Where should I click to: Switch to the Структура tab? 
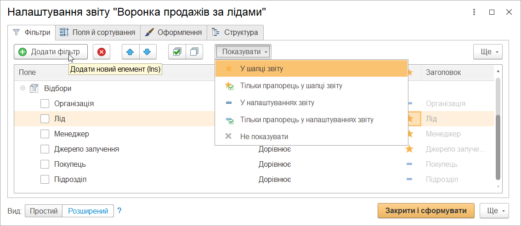[x=235, y=33]
